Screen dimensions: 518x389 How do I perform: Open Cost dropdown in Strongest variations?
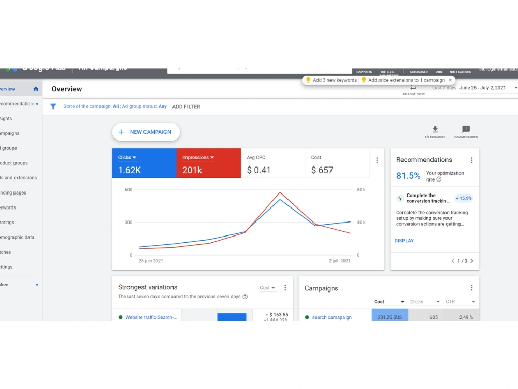[267, 288]
